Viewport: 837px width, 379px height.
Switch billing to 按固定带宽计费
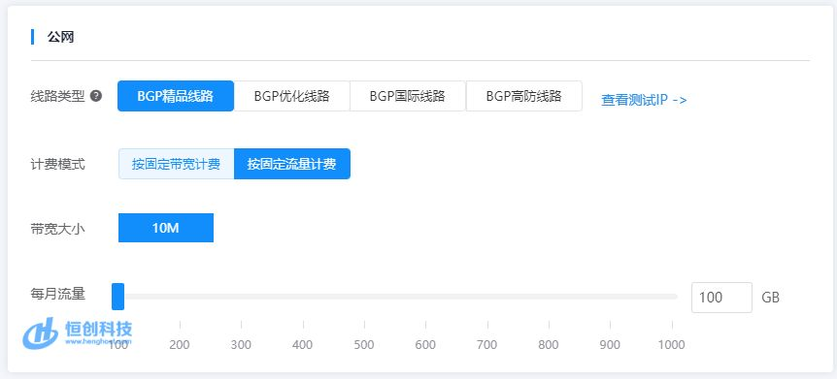click(176, 164)
